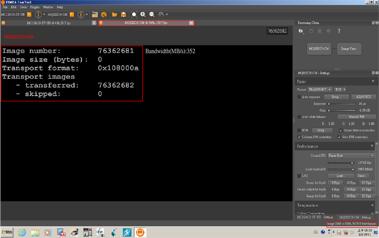Image resolution: width=379 pixels, height=238 pixels.
Task: Click the orange shutter wheel icon
Action: [104, 14]
